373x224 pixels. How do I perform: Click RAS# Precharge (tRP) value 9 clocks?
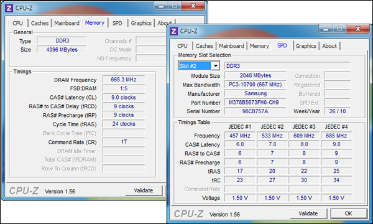[124, 115]
